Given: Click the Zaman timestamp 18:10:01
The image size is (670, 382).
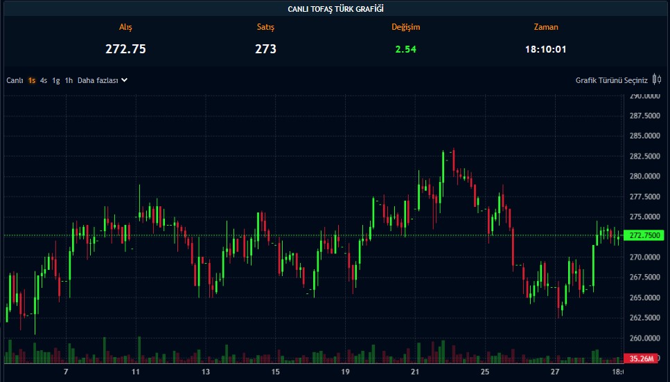Looking at the screenshot, I should tap(546, 49).
